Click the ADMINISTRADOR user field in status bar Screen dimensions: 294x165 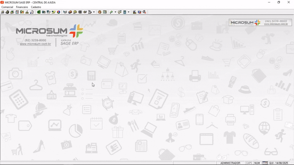click(230, 163)
